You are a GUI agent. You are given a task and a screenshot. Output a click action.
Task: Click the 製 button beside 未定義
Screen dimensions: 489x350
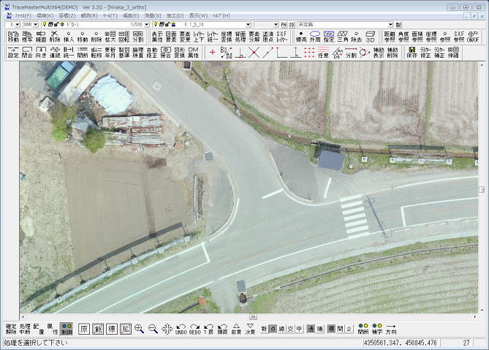click(398, 24)
